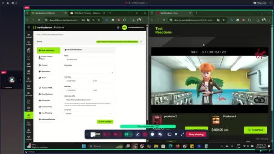Open platform settings gear in header
Image resolution: width=274 pixels, height=154 pixels.
118,27
